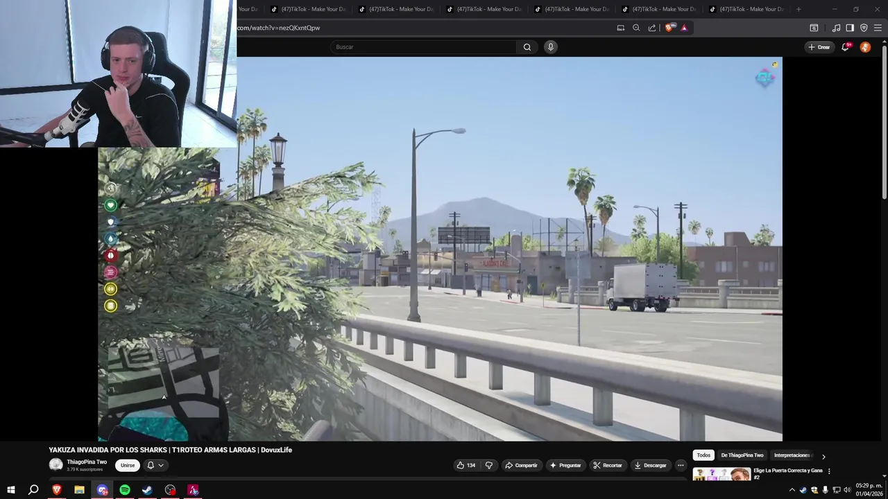Open the browser hamburger menu
This screenshot has width=888, height=499.
(878, 28)
